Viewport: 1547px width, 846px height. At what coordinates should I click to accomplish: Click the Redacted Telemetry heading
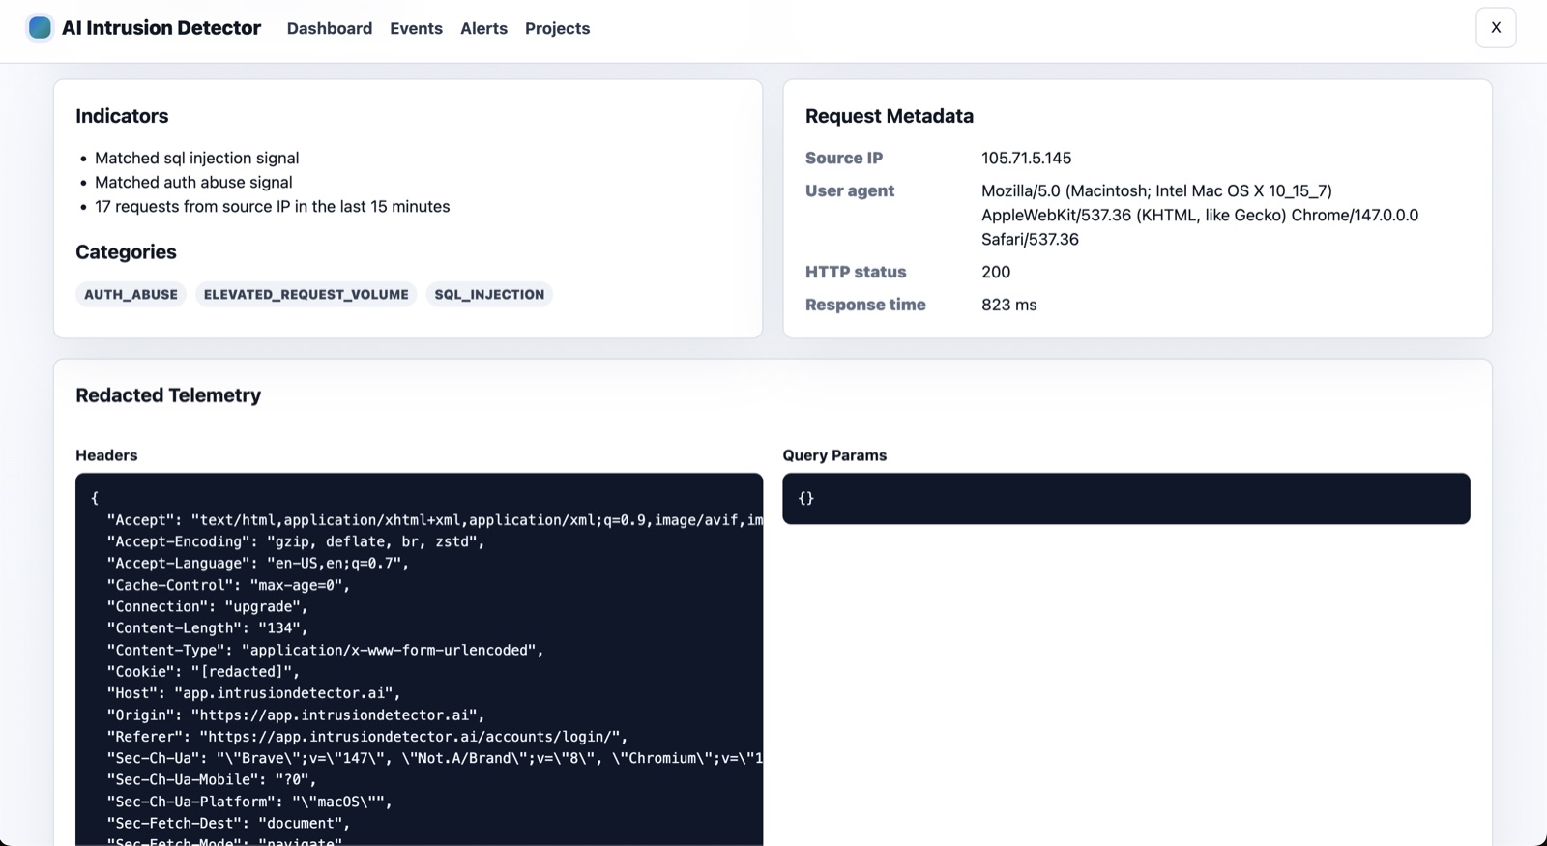(168, 395)
